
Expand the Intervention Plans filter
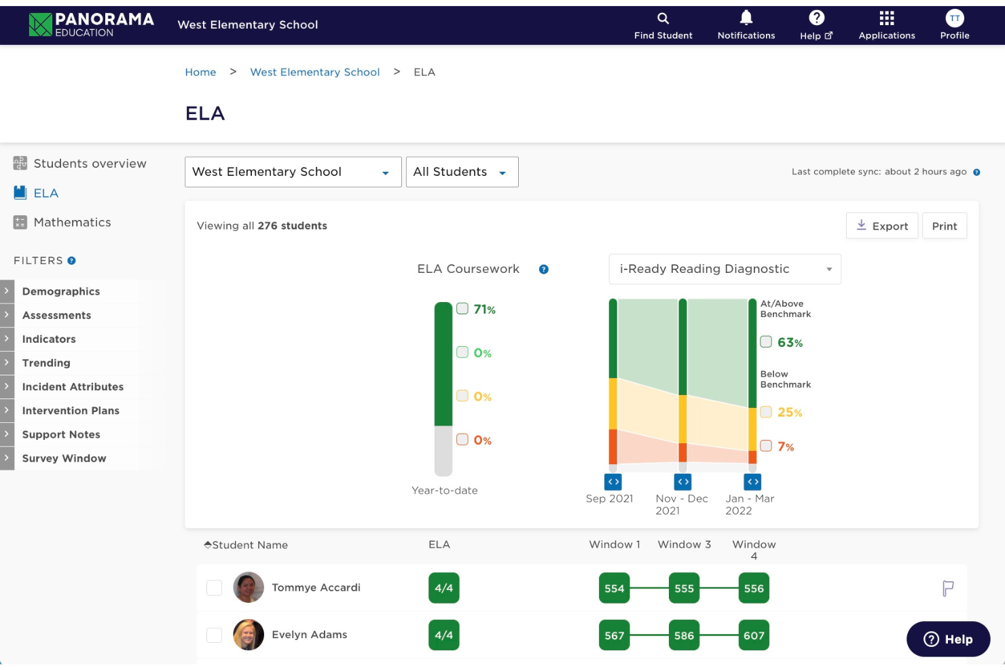point(71,411)
